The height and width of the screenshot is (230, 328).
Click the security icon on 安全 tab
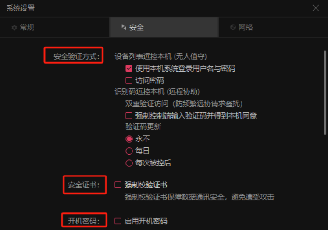pyautogui.click(x=124, y=27)
